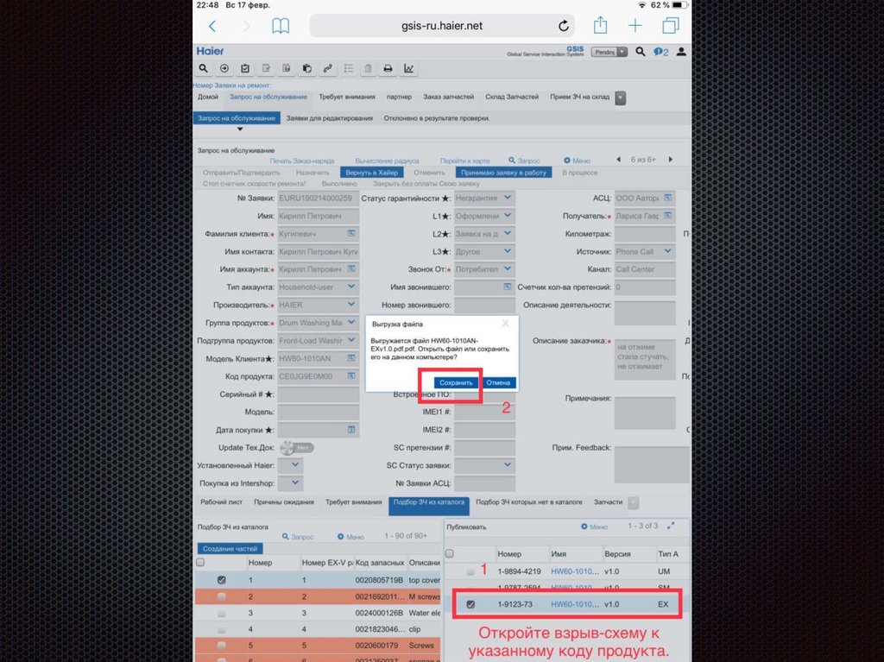This screenshot has height=662, width=884.
Task: Uncheck checkbox for document 1-9123-73
Action: (470, 604)
